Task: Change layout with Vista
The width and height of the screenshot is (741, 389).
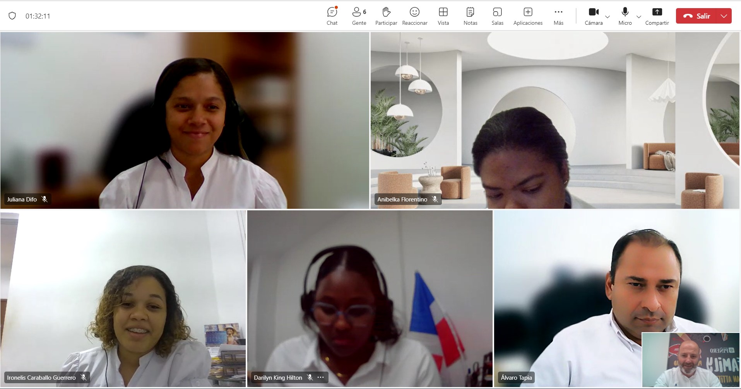Action: pos(443,16)
